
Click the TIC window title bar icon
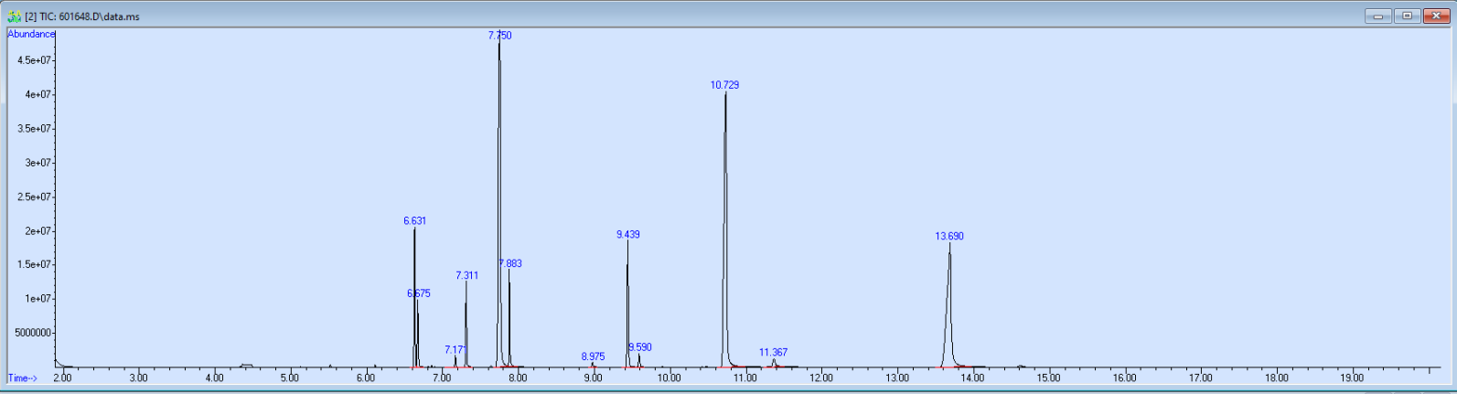(14, 16)
